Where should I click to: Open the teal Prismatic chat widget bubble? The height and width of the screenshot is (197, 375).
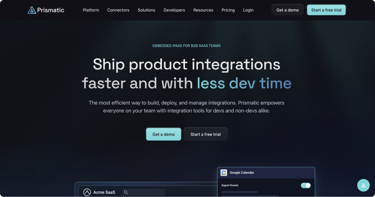(363, 185)
